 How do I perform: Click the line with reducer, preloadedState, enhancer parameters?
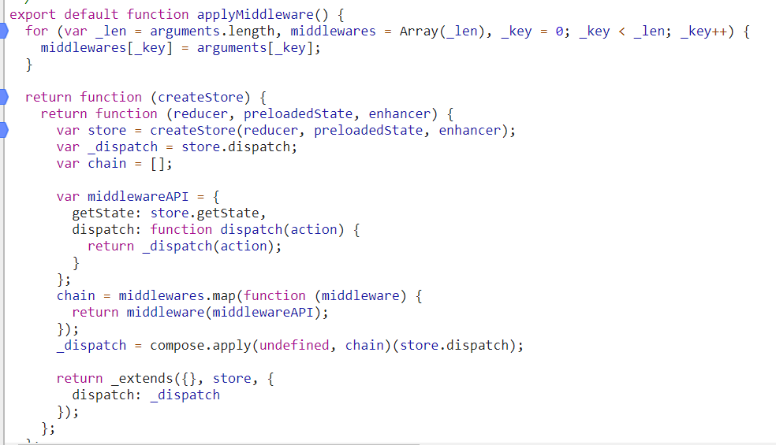[247, 113]
